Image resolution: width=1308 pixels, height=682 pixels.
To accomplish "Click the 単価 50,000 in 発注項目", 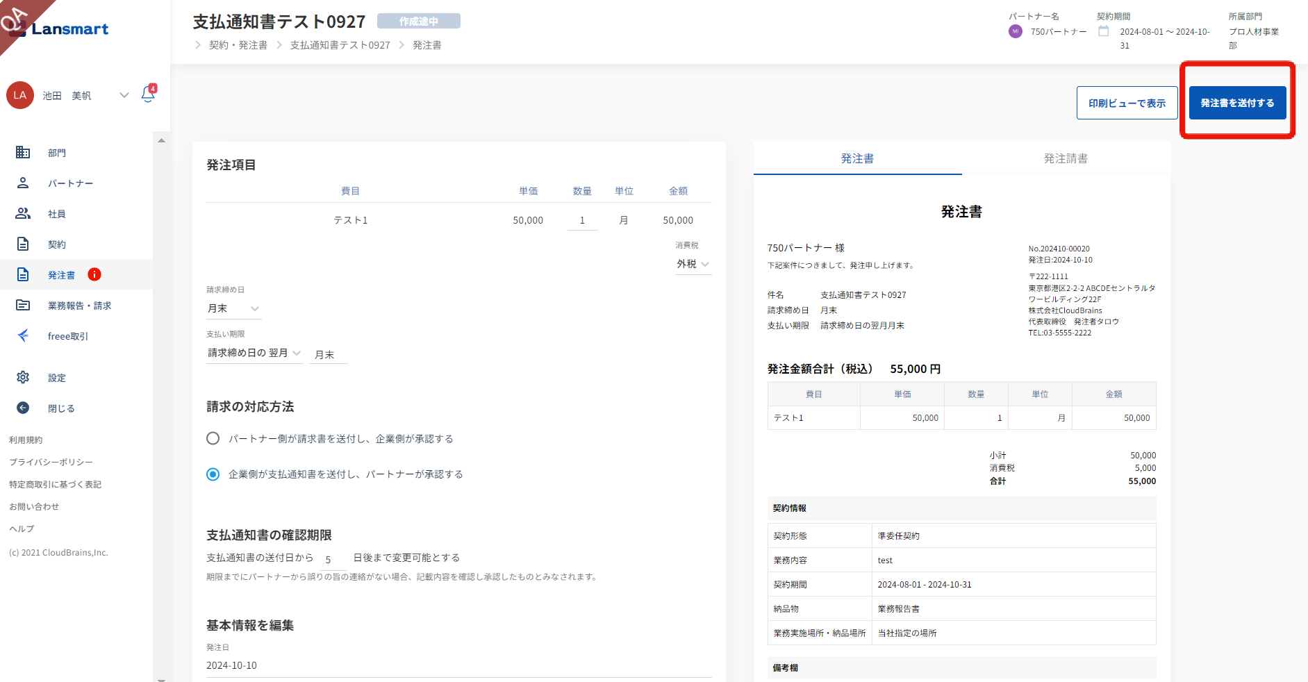I will pos(528,220).
